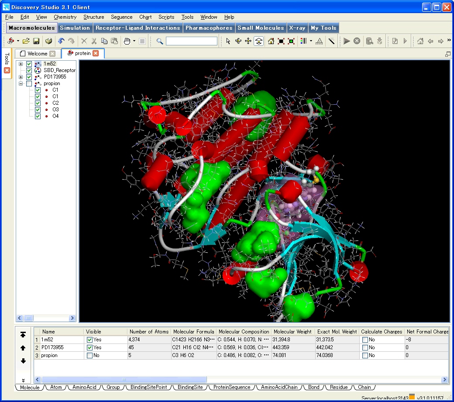Toggle the C2 atom checkbox
454x402 pixels.
[38, 103]
